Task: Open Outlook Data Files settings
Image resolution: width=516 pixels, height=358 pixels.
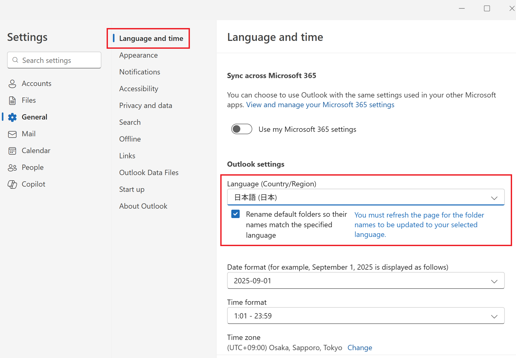Action: click(x=149, y=173)
